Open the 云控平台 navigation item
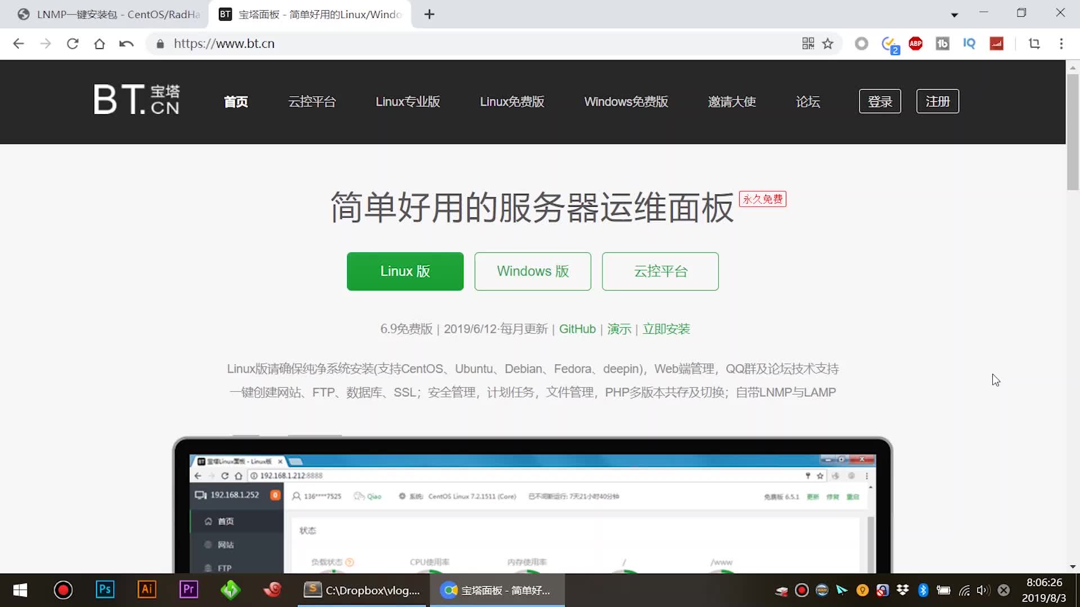 pyautogui.click(x=312, y=102)
